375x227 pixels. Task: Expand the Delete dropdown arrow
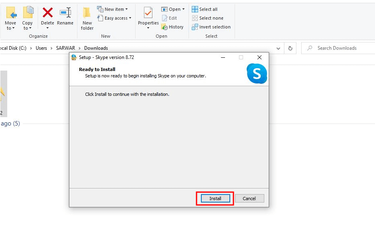point(47,28)
